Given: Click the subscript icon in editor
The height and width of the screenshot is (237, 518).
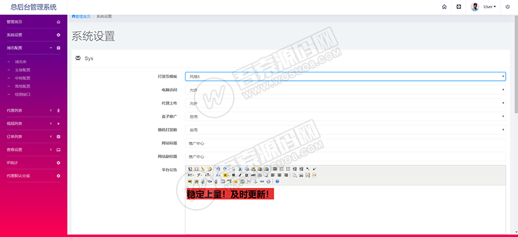Looking at the screenshot, I should 308,169.
